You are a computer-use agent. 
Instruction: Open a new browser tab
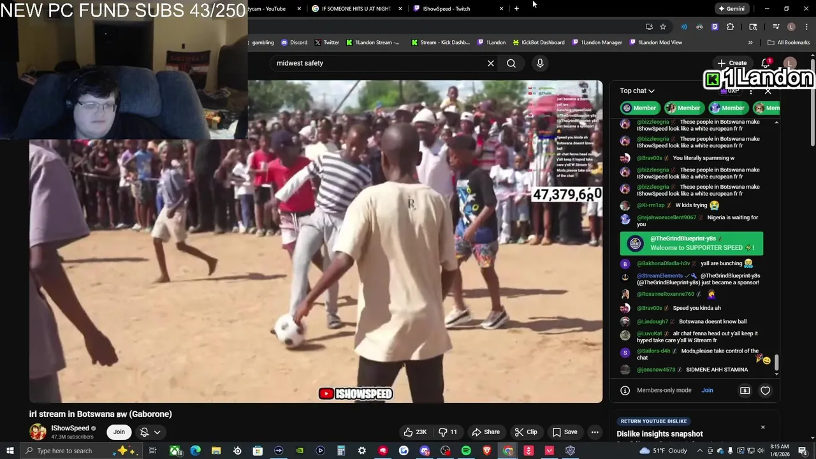(x=516, y=9)
